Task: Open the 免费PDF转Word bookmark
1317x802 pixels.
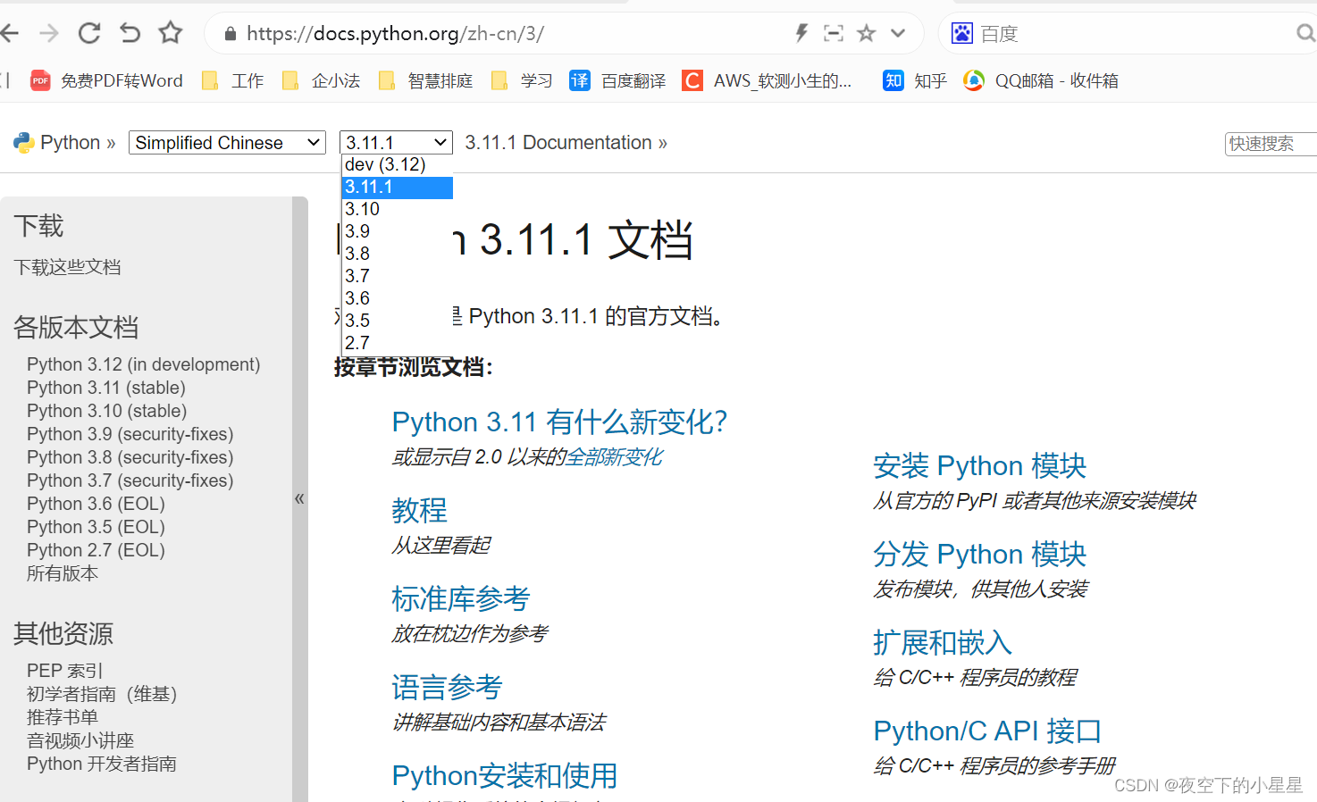Action: pos(106,80)
